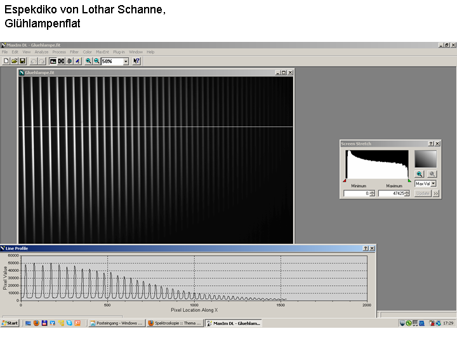Screen dimensions: 457x343
Task: Zoom in histogram in Screen Stretch
Action: [x=420, y=173]
